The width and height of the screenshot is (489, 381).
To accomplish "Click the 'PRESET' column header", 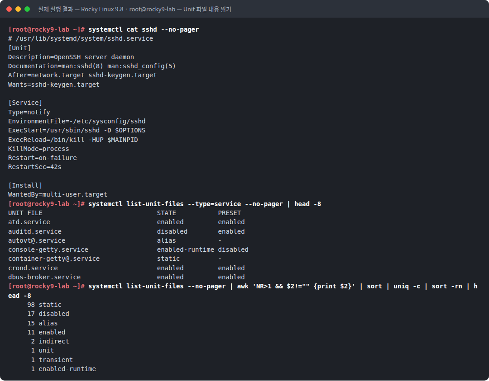I will tap(230, 213).
